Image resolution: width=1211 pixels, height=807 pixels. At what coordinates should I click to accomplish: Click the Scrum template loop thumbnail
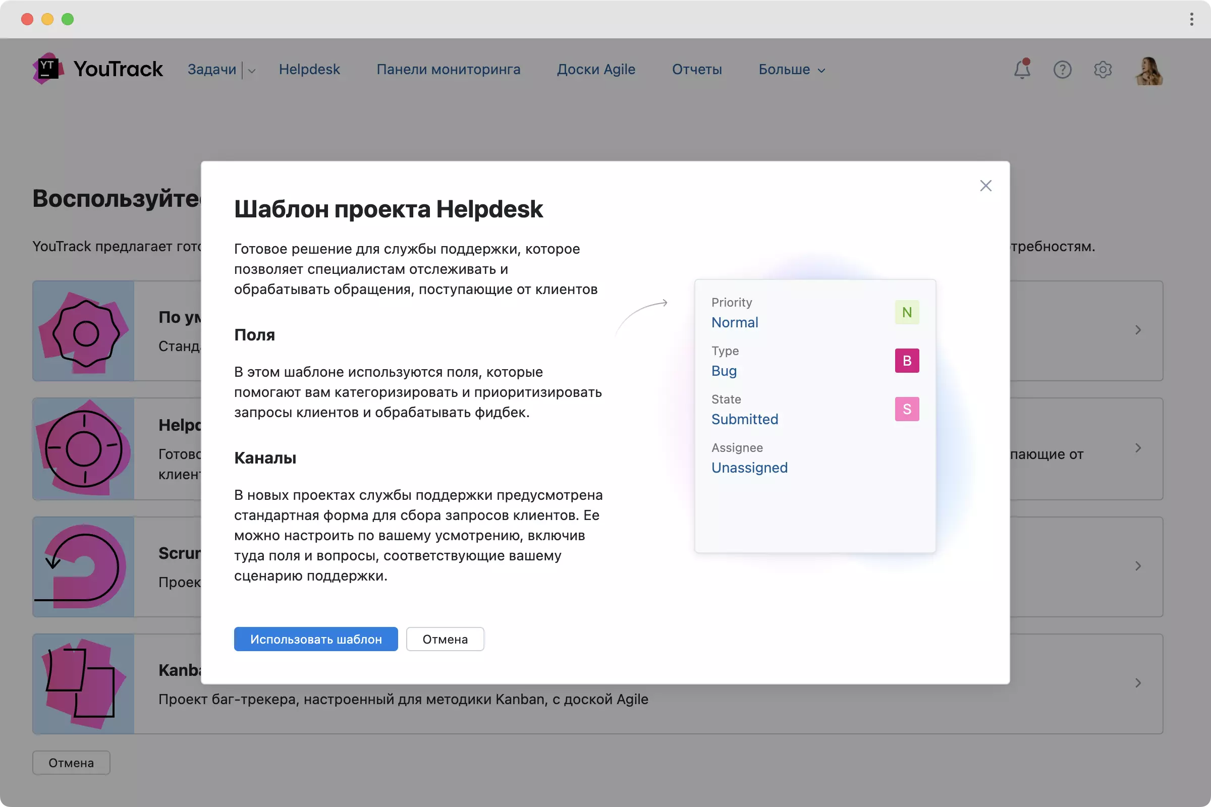coord(84,566)
